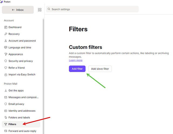The width and height of the screenshot is (173, 134).
Task: Click the Appearance paint roller icon
Action: [6, 54]
